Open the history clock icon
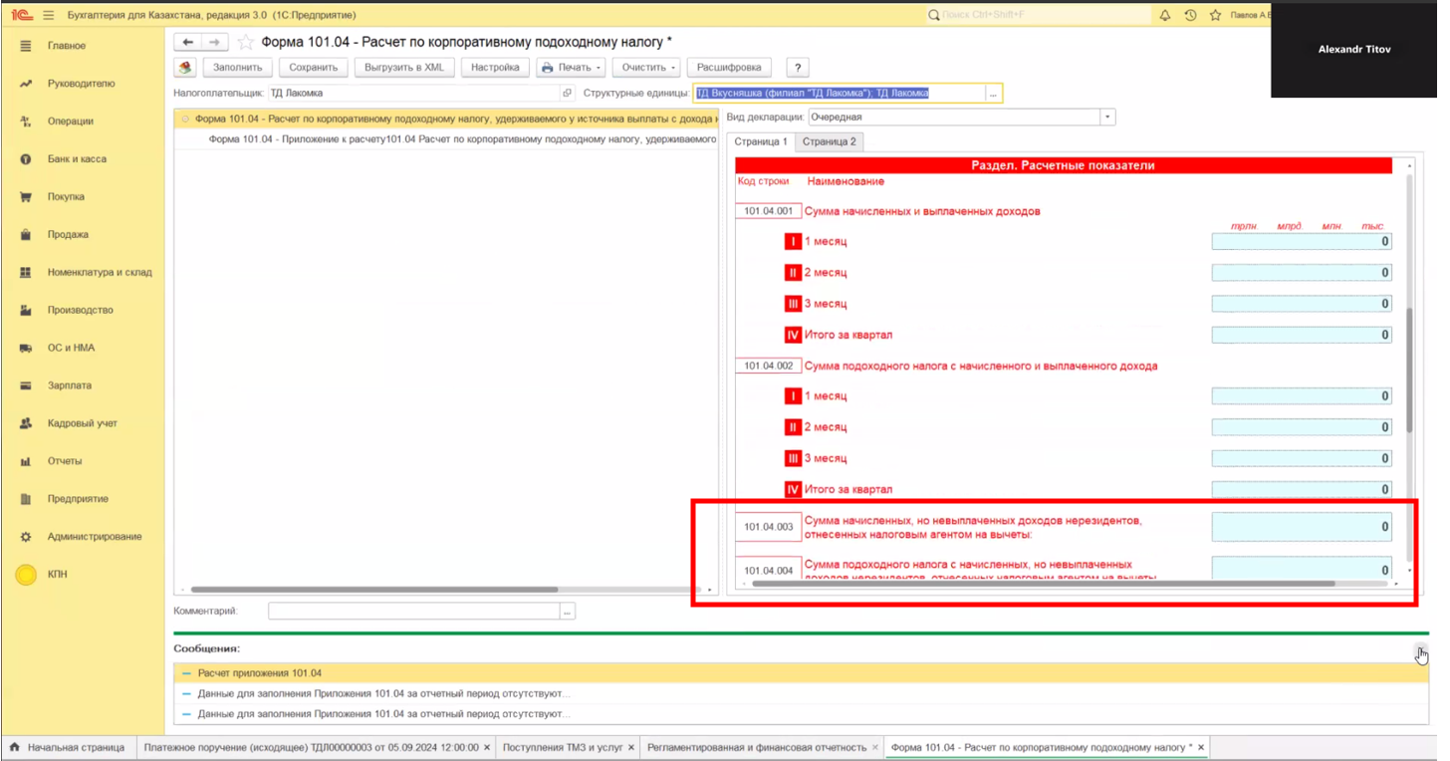 [1190, 15]
